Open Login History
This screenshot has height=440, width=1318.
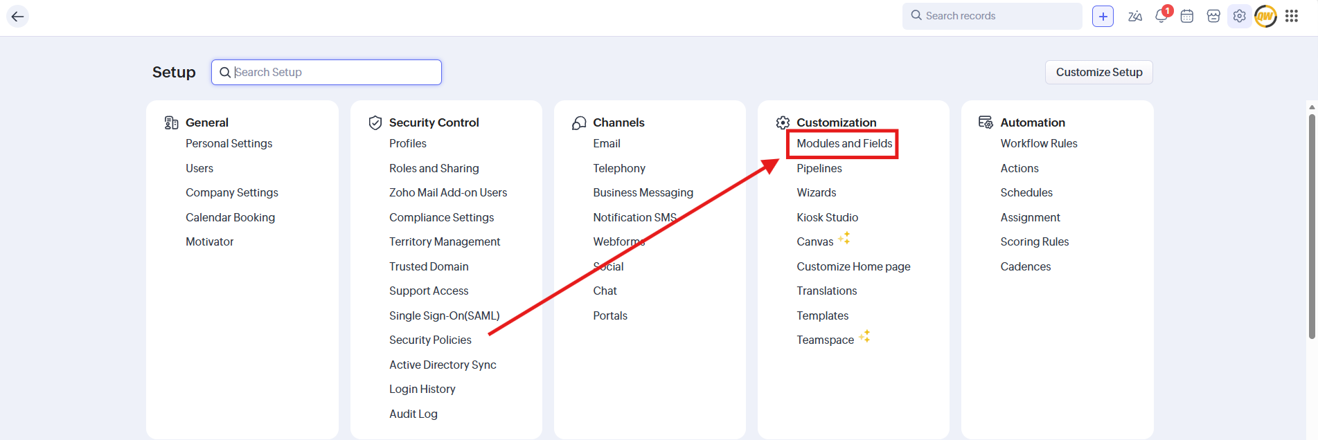[422, 389]
